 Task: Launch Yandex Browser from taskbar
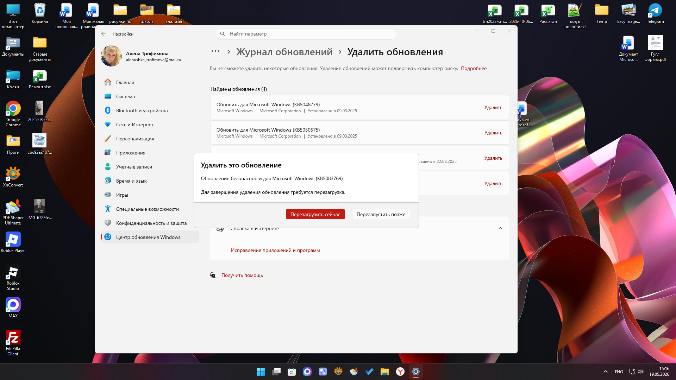[x=400, y=372]
